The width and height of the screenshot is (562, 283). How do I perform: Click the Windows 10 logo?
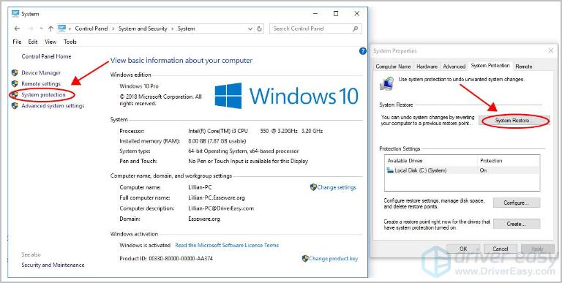[x=286, y=96]
